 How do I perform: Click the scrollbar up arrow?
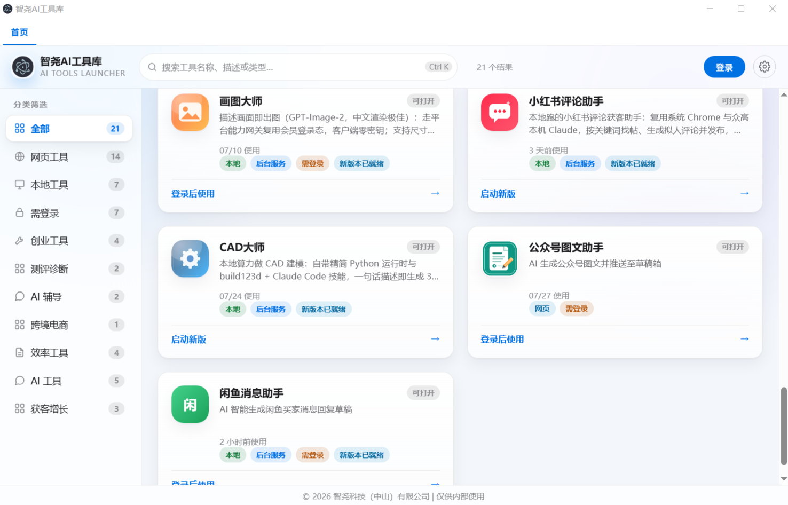(784, 94)
